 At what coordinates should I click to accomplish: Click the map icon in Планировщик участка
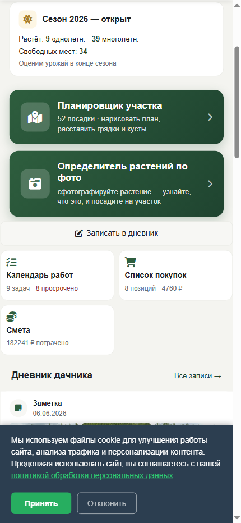[x=35, y=117]
